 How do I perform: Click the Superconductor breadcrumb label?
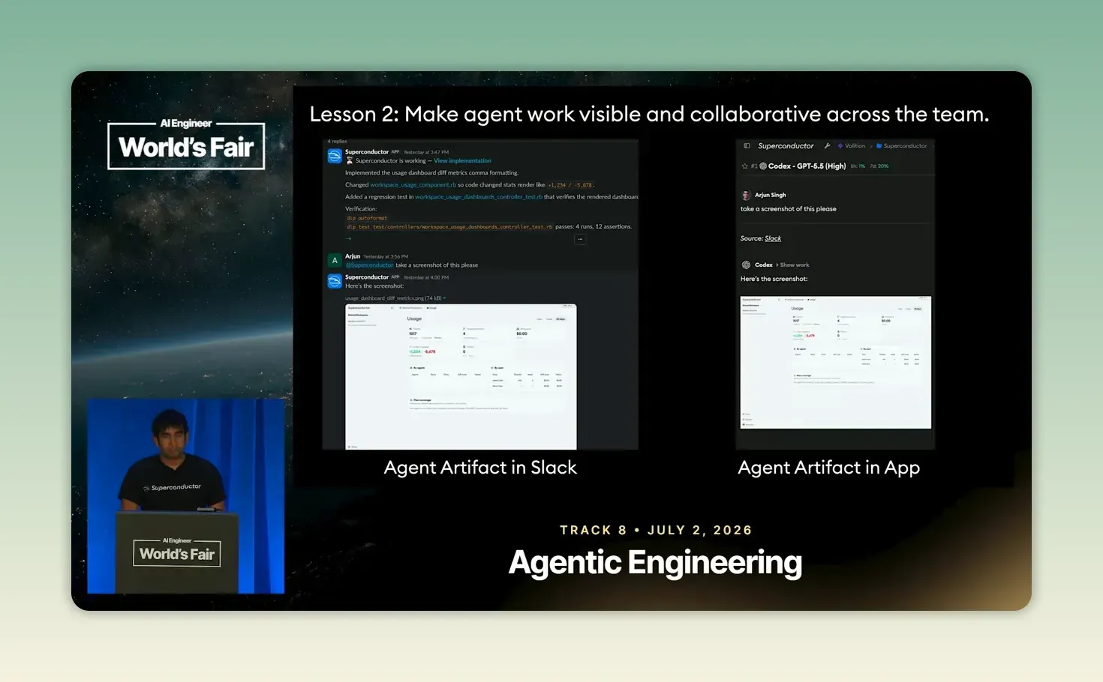[x=905, y=146]
